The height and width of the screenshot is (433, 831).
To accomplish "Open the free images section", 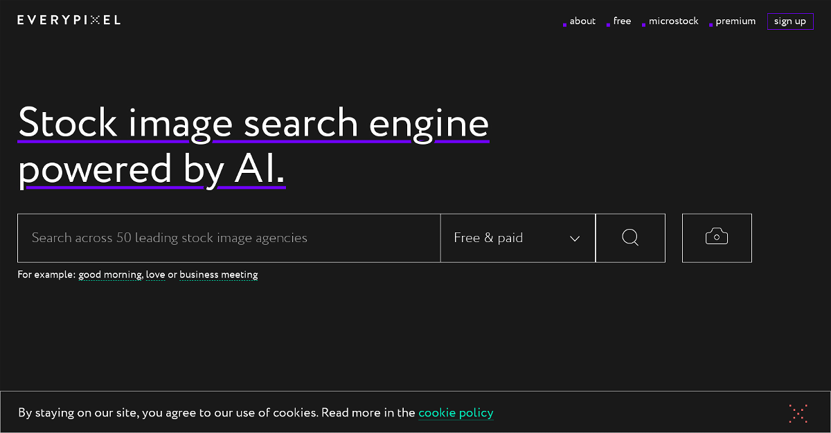I will (622, 21).
